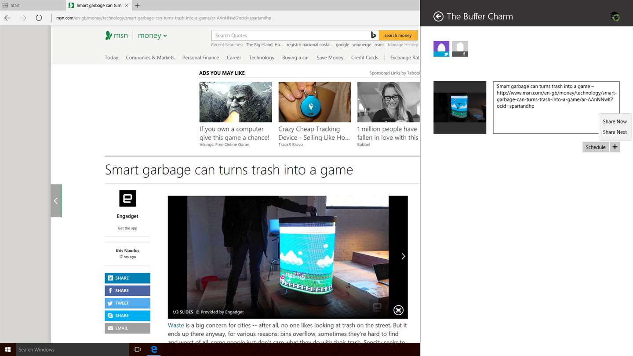This screenshot has width=633, height=356.
Task: Toggle the Facebook profile account
Action: (x=460, y=49)
